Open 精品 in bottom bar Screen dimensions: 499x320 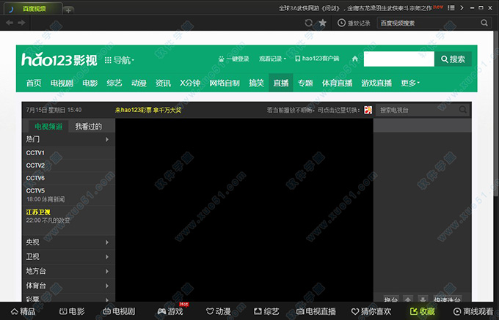click(x=23, y=311)
